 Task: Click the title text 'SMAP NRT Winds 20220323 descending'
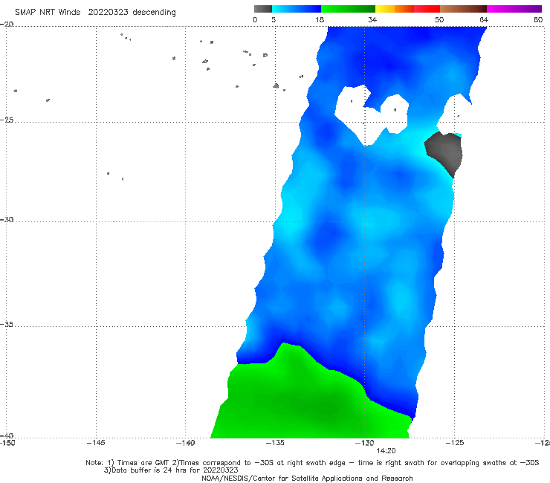[x=95, y=12]
